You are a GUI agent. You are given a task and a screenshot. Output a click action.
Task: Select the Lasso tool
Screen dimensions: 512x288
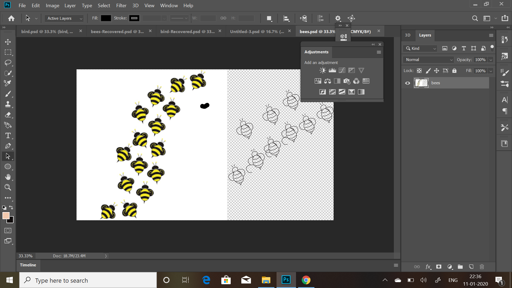click(x=8, y=63)
